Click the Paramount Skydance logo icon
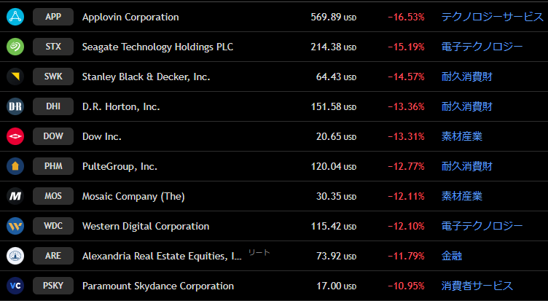Image resolution: width=548 pixels, height=301 pixels. 15,286
